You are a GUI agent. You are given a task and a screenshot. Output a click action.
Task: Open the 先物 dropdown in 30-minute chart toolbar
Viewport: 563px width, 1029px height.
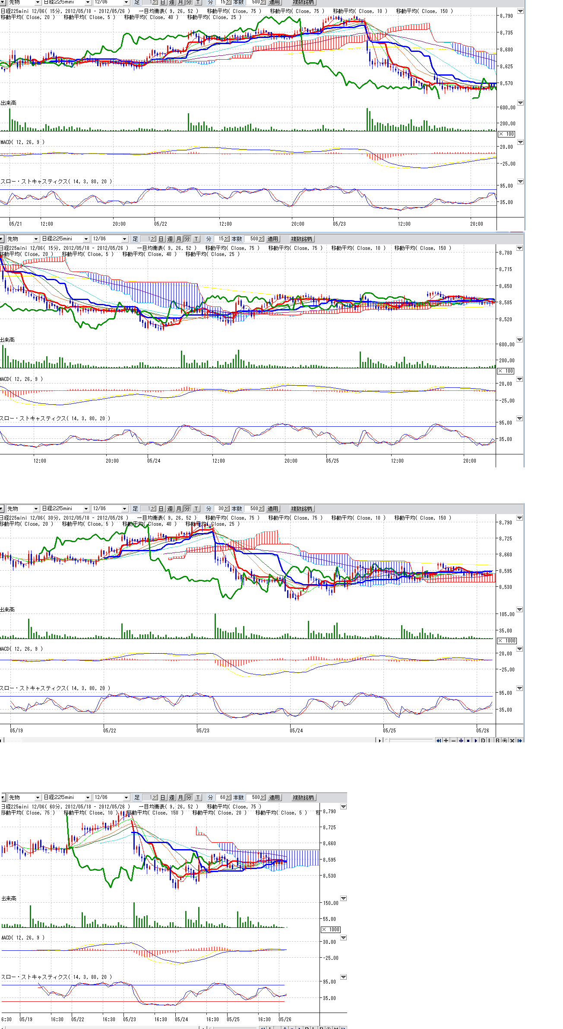point(22,509)
